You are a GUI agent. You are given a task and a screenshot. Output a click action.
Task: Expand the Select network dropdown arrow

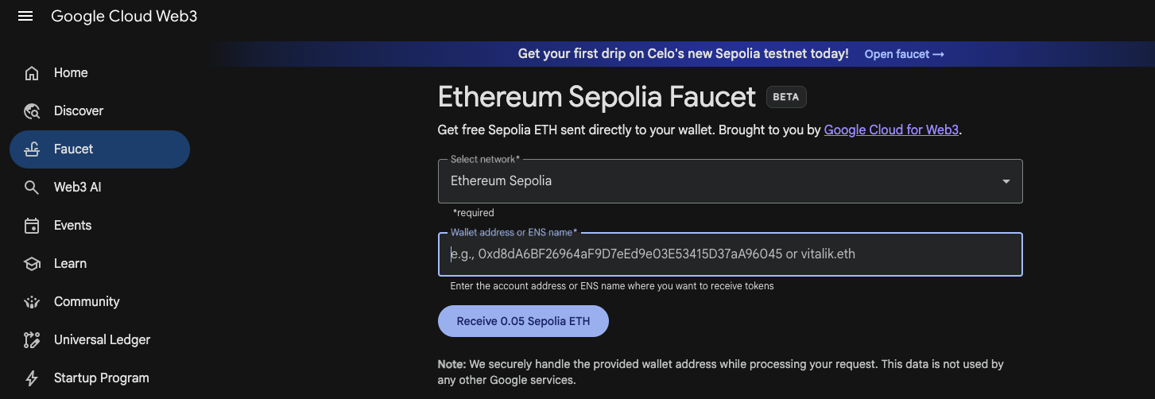tap(1006, 181)
